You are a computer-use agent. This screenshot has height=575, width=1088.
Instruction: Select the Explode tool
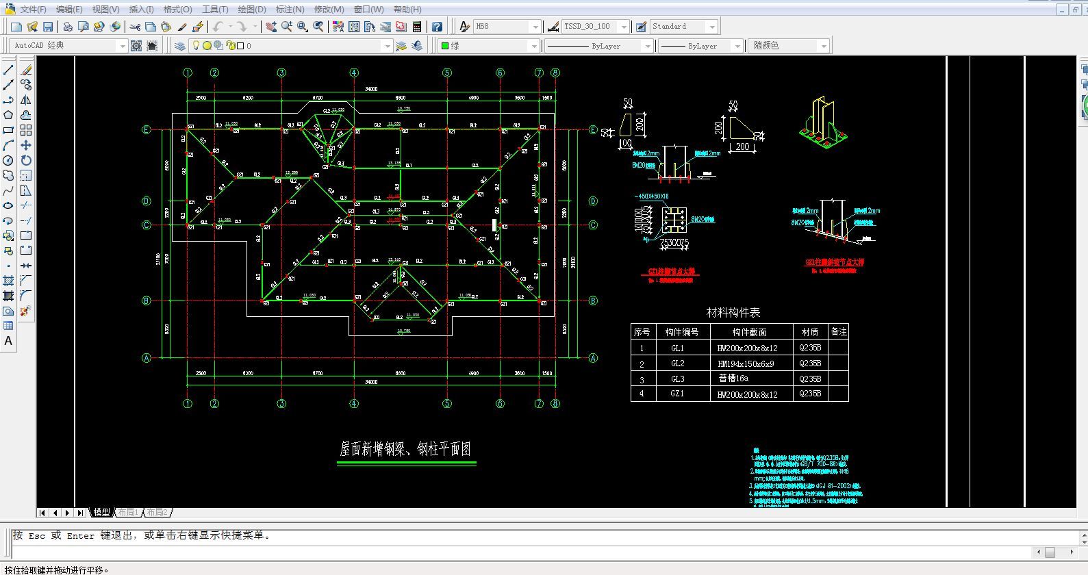[26, 311]
